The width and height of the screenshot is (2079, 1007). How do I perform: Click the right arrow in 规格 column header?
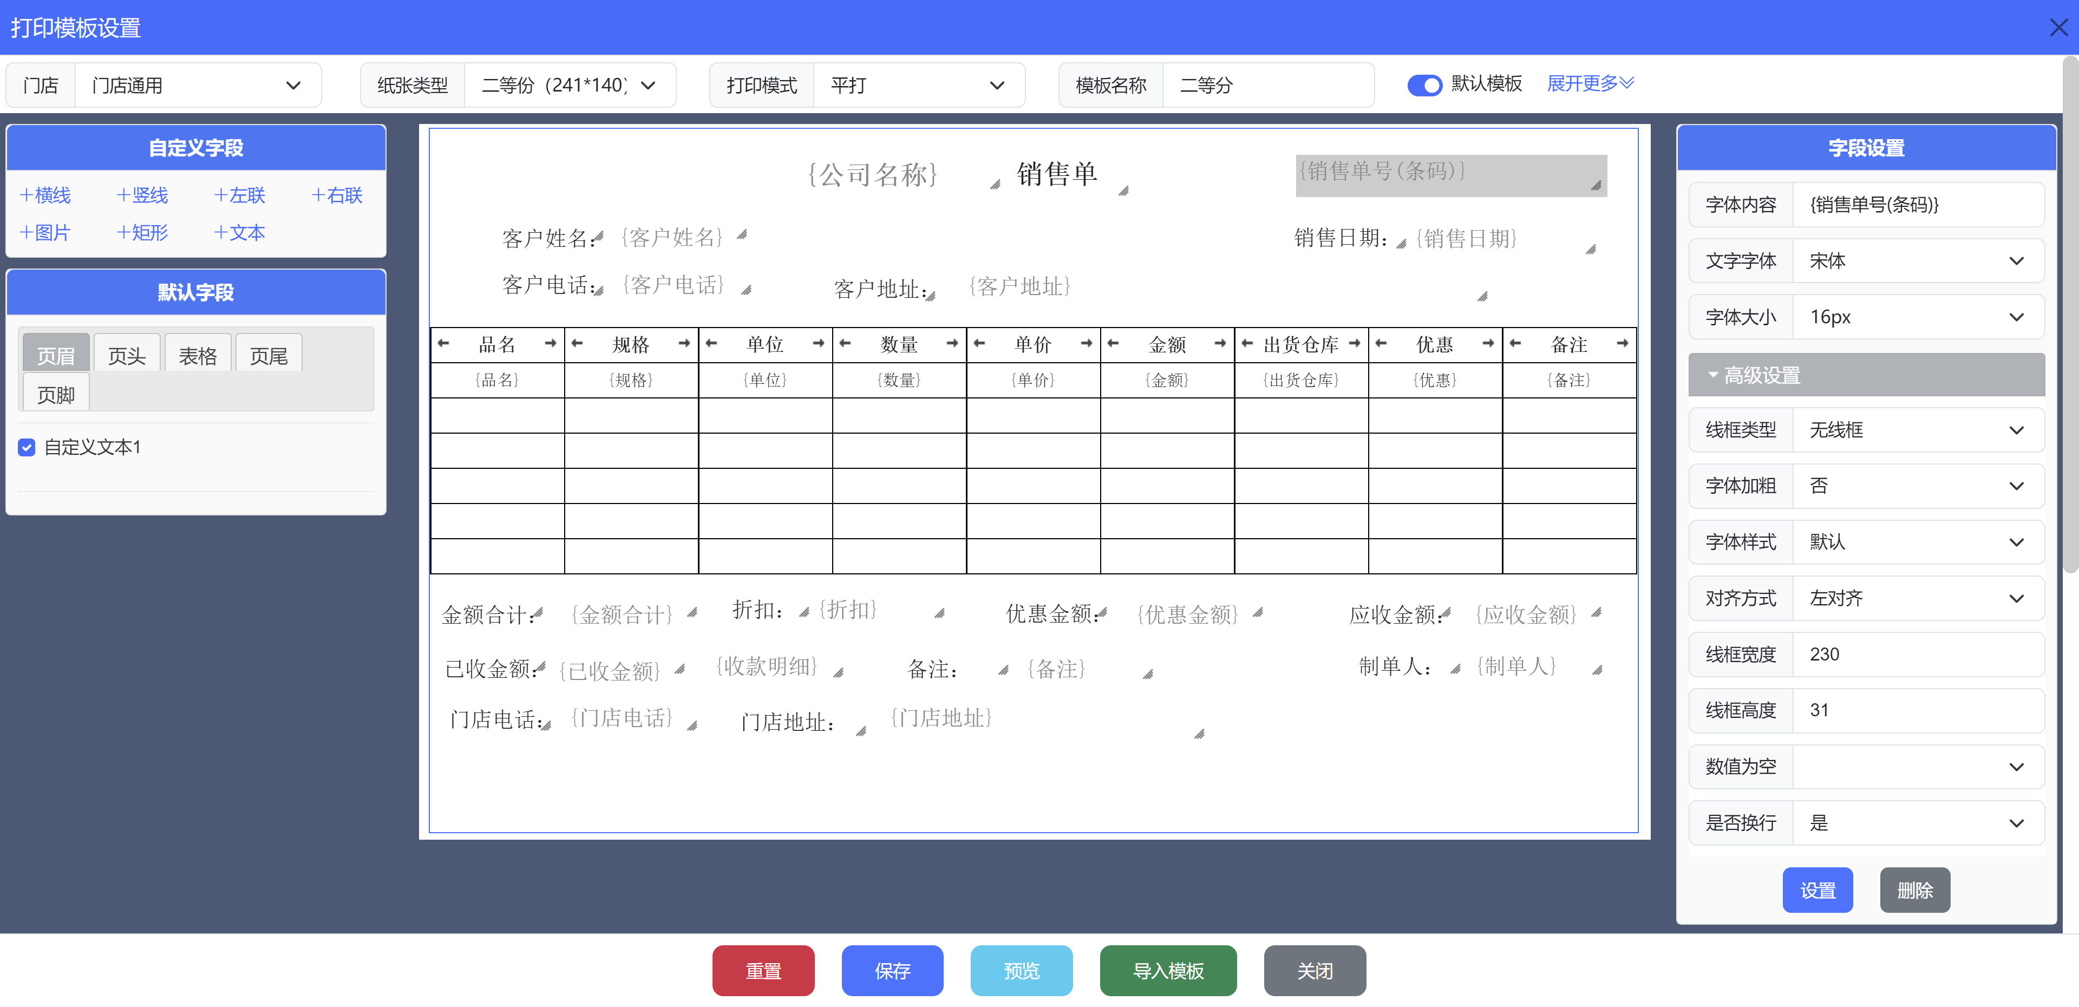pos(684,344)
